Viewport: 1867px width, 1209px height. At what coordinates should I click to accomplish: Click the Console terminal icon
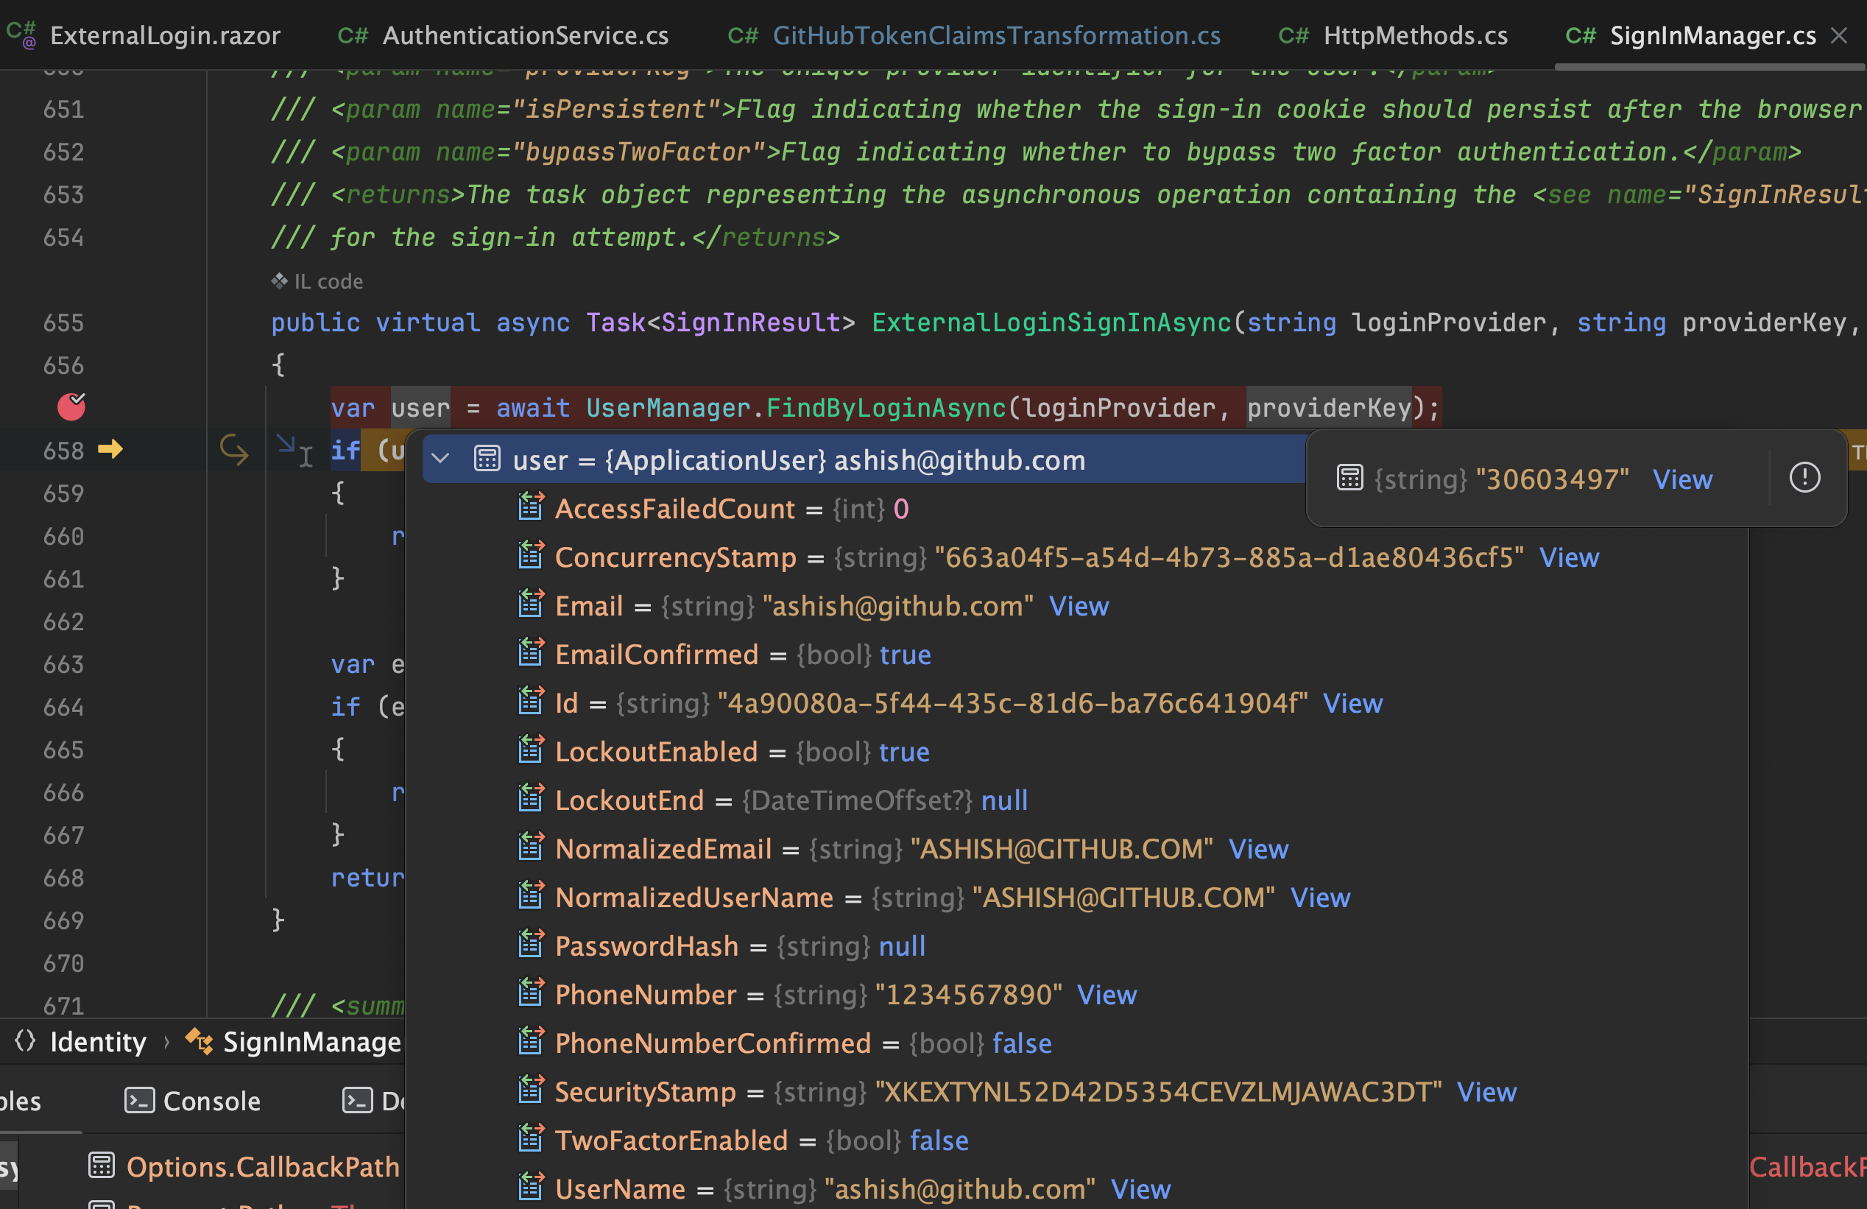point(141,1100)
